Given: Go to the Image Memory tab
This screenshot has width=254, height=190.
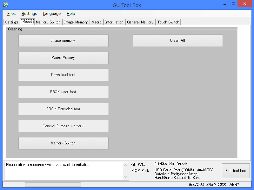Looking at the screenshot, I should pyautogui.click(x=76, y=22).
